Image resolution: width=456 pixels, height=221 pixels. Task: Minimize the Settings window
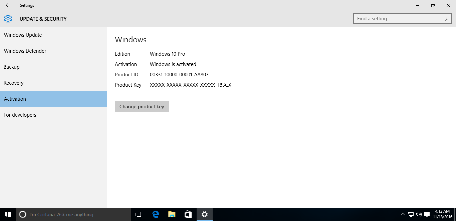click(418, 5)
